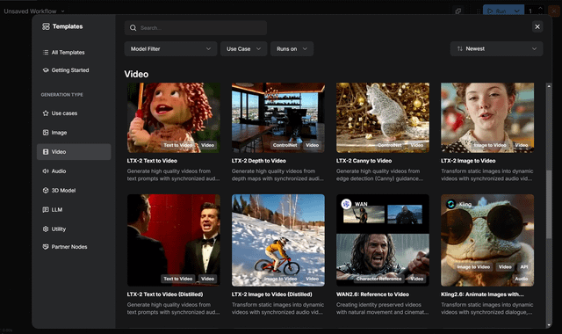Click the Getting Started graduation cap icon
This screenshot has height=334, width=562.
click(x=46, y=70)
